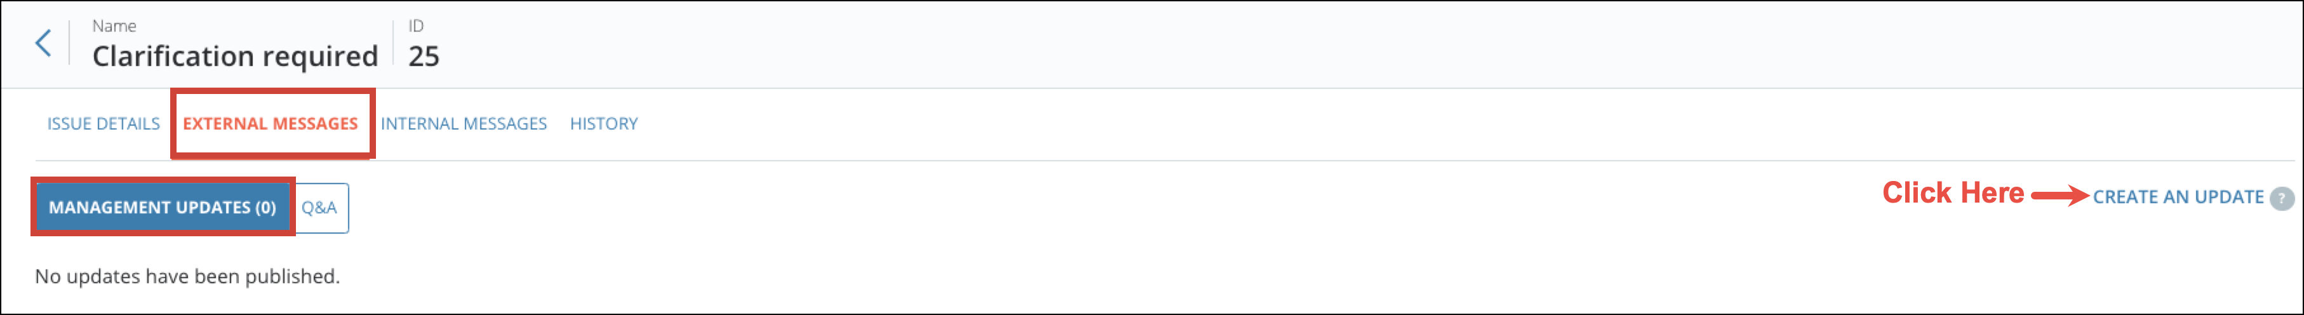
Task: Switch to the Q&A toggle
Action: click(319, 208)
